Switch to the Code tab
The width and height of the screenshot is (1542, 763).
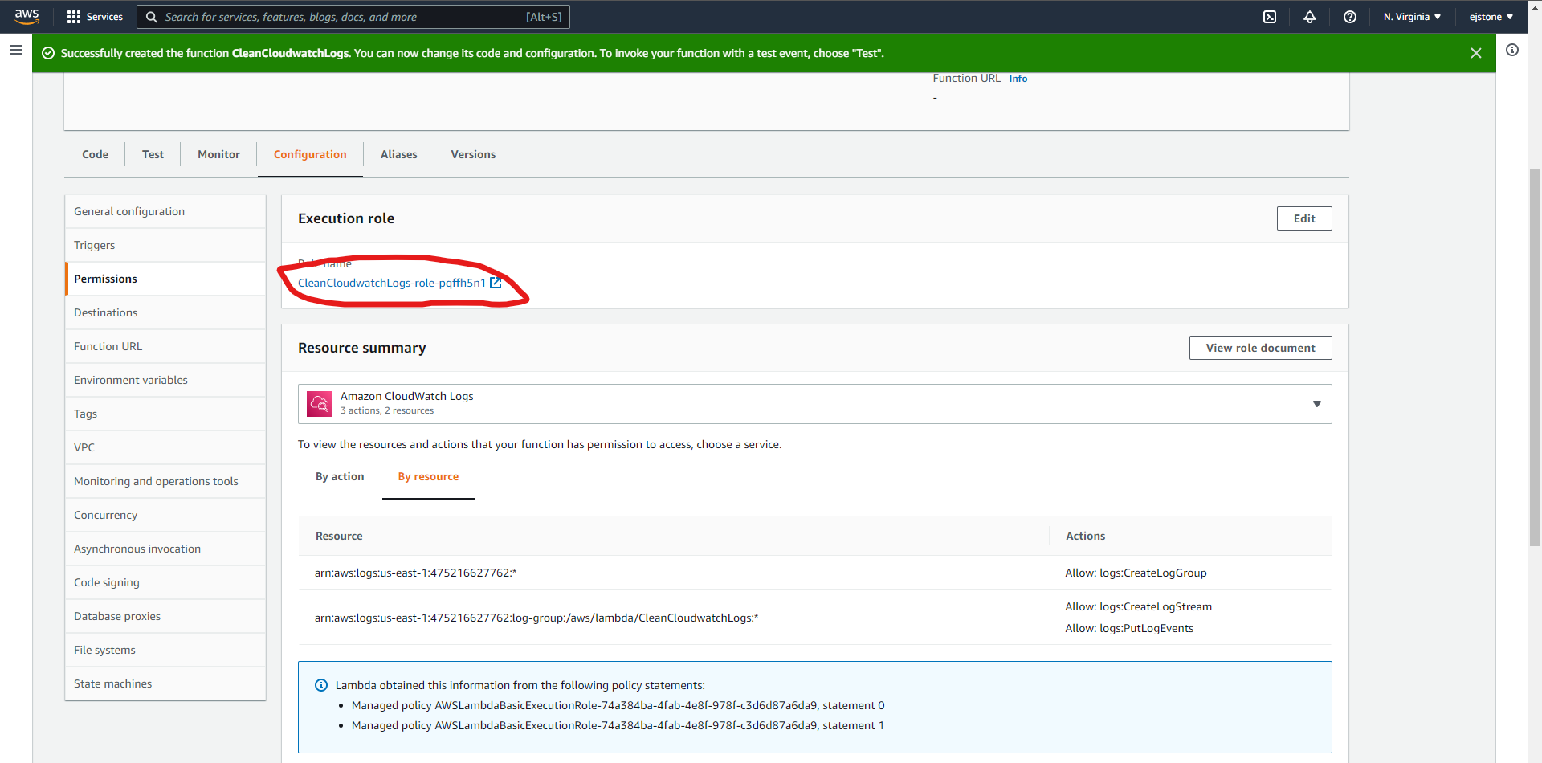(x=95, y=154)
